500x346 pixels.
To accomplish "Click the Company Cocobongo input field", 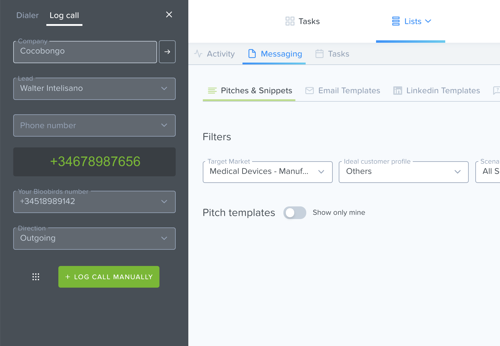I will point(85,52).
